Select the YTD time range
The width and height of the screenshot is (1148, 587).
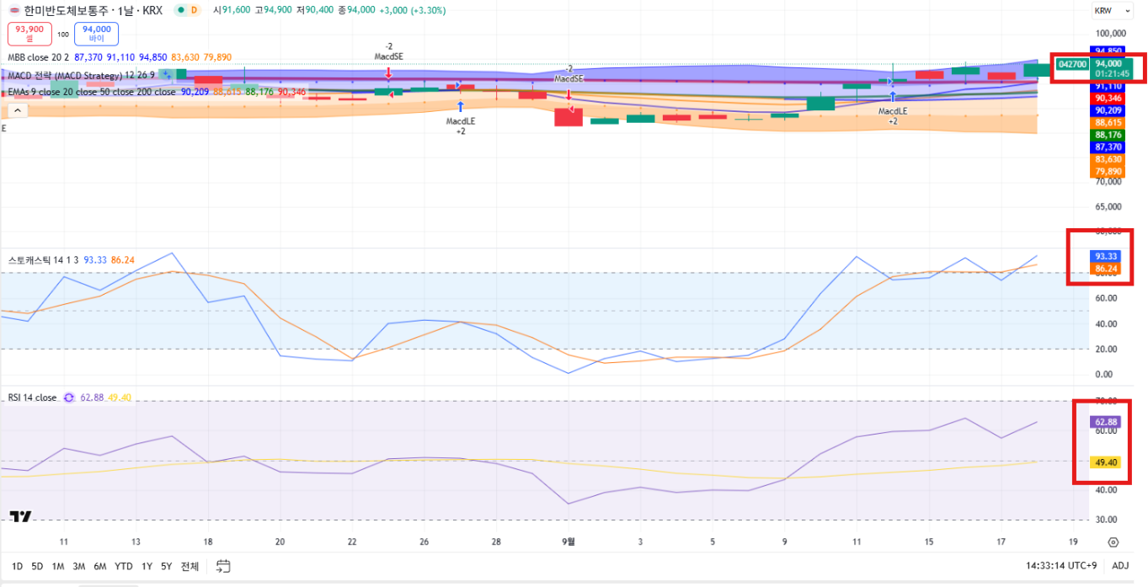(123, 566)
